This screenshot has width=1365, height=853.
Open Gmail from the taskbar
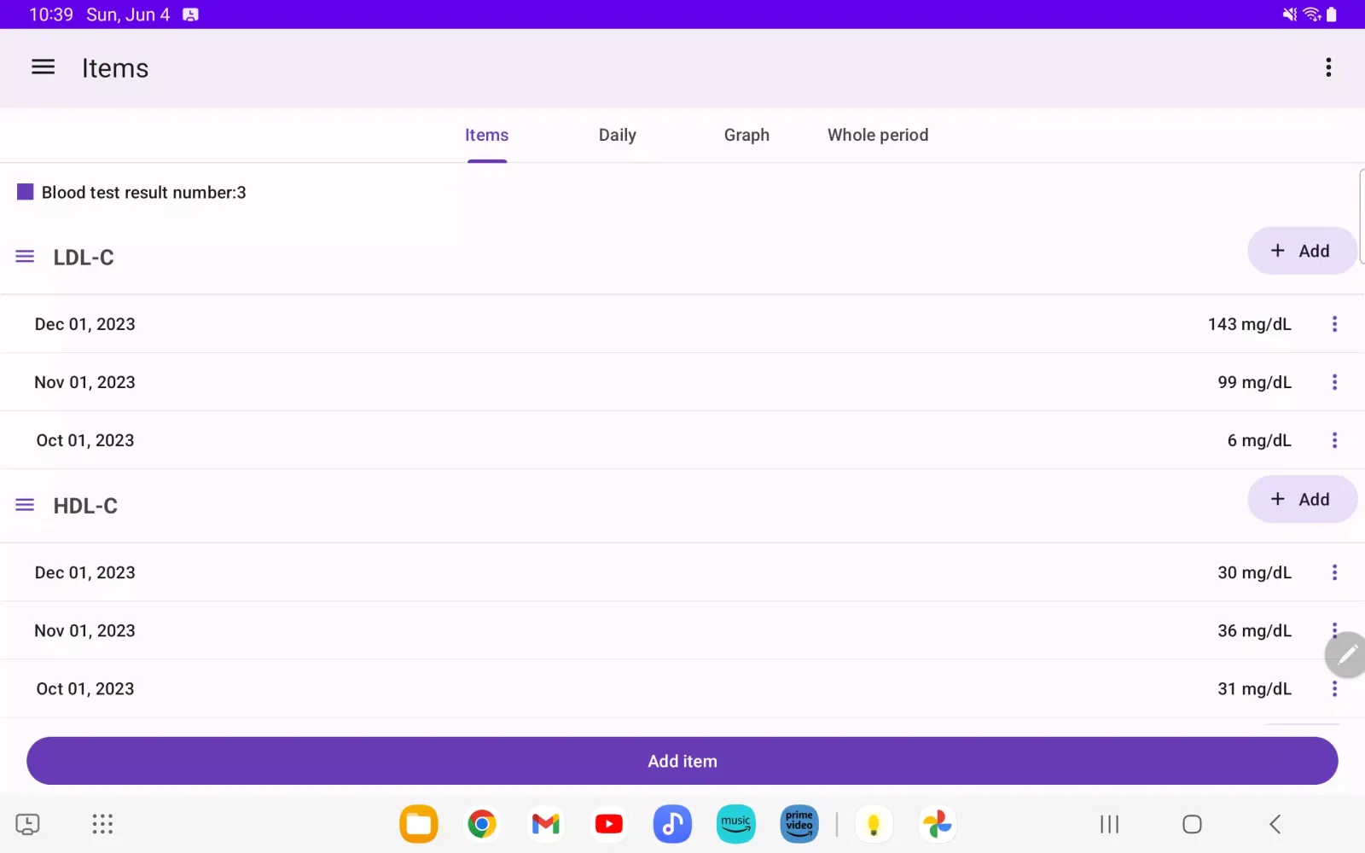545,824
